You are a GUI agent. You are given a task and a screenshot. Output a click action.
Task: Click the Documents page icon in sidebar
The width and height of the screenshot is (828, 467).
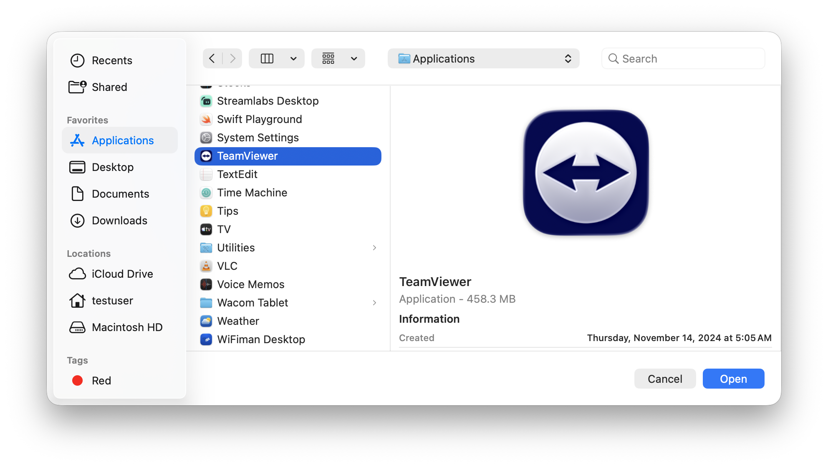tap(77, 194)
